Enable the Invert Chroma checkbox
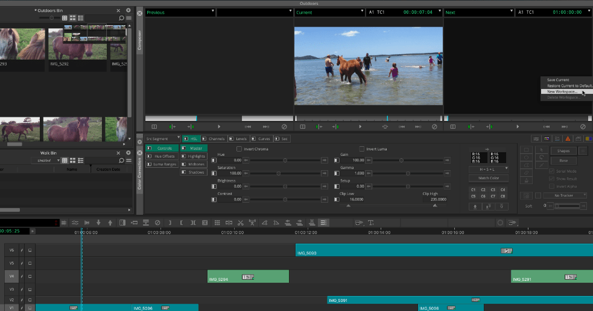 click(239, 149)
